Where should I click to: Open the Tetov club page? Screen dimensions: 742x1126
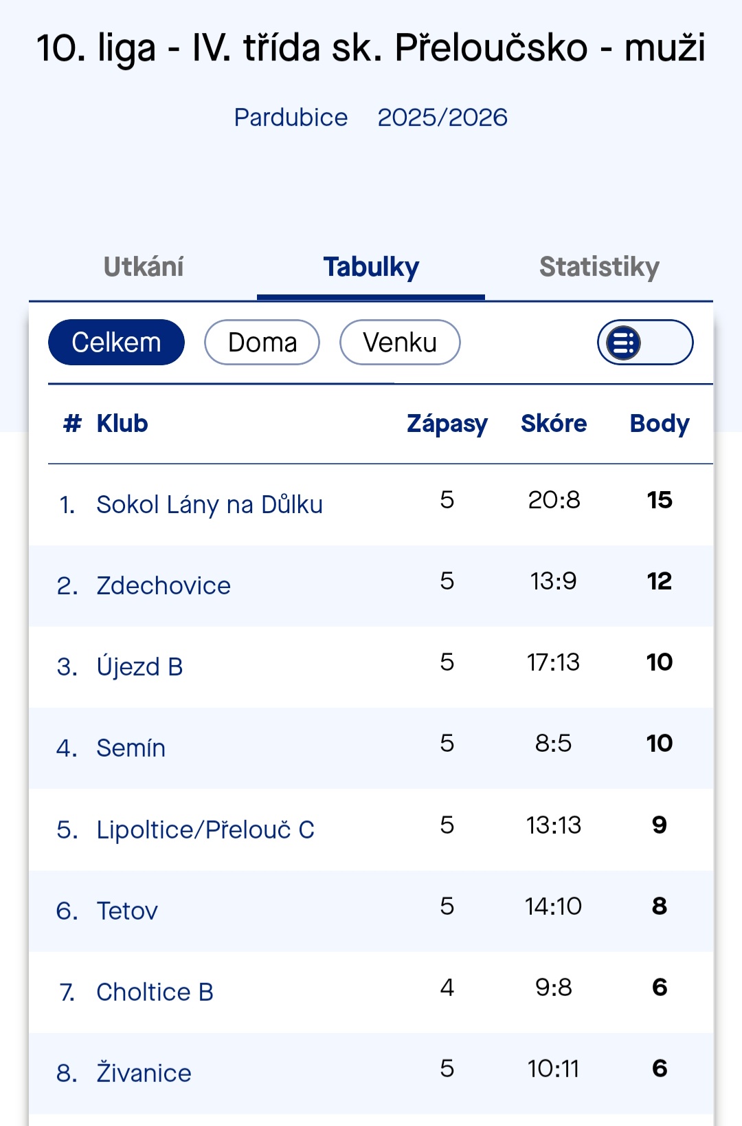coord(127,911)
